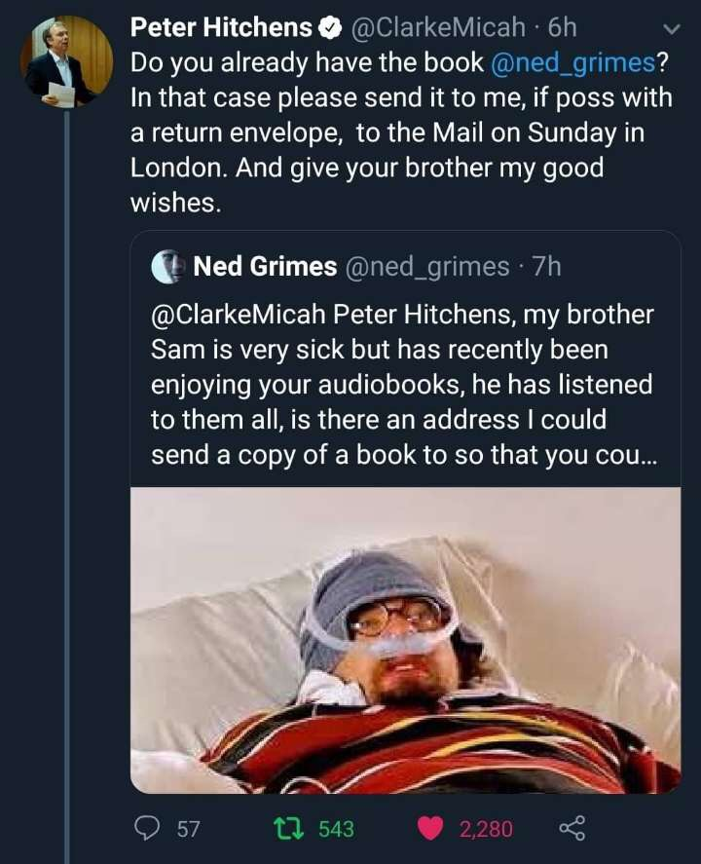Click the 57 replies count
Image resolution: width=701 pixels, height=864 pixels.
point(188,829)
